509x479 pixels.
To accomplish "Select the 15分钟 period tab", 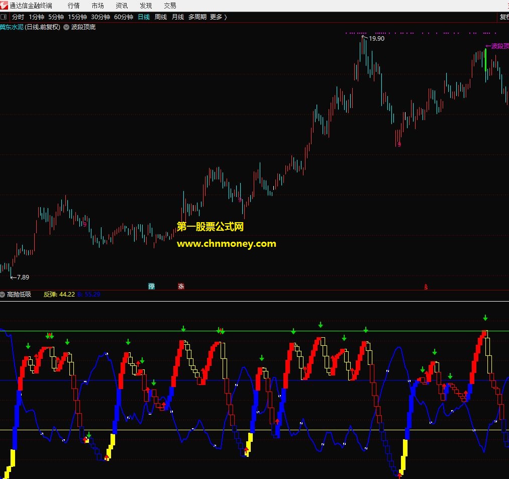I will pyautogui.click(x=77, y=17).
